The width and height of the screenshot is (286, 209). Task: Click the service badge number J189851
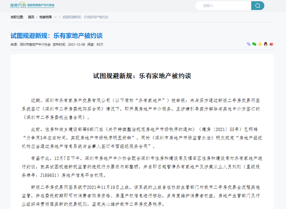click(48, 175)
